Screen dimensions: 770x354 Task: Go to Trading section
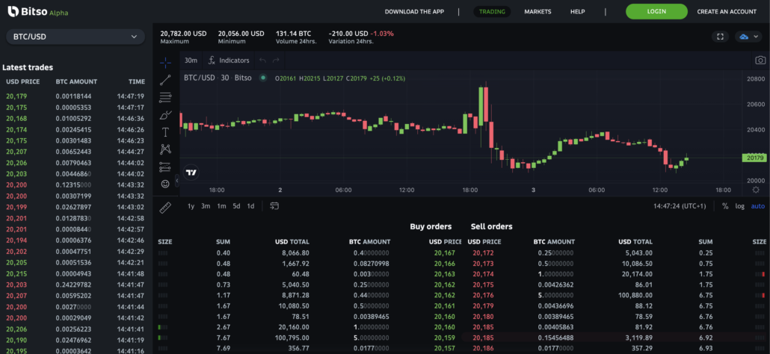coord(492,11)
